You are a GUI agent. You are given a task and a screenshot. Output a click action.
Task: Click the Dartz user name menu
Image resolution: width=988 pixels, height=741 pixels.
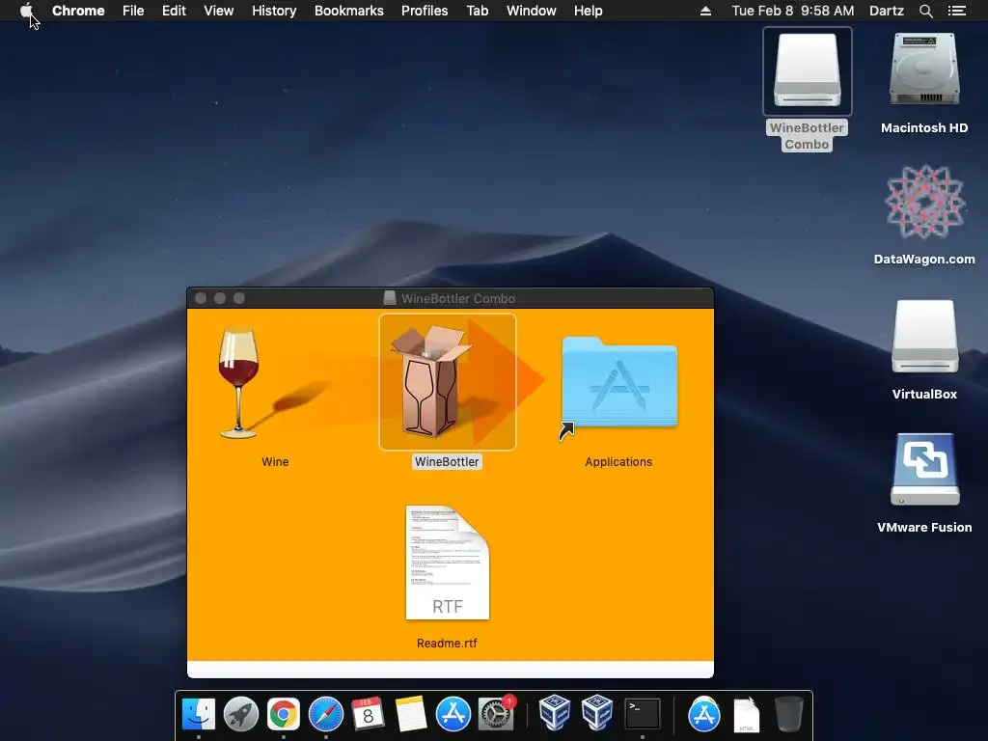tap(887, 11)
